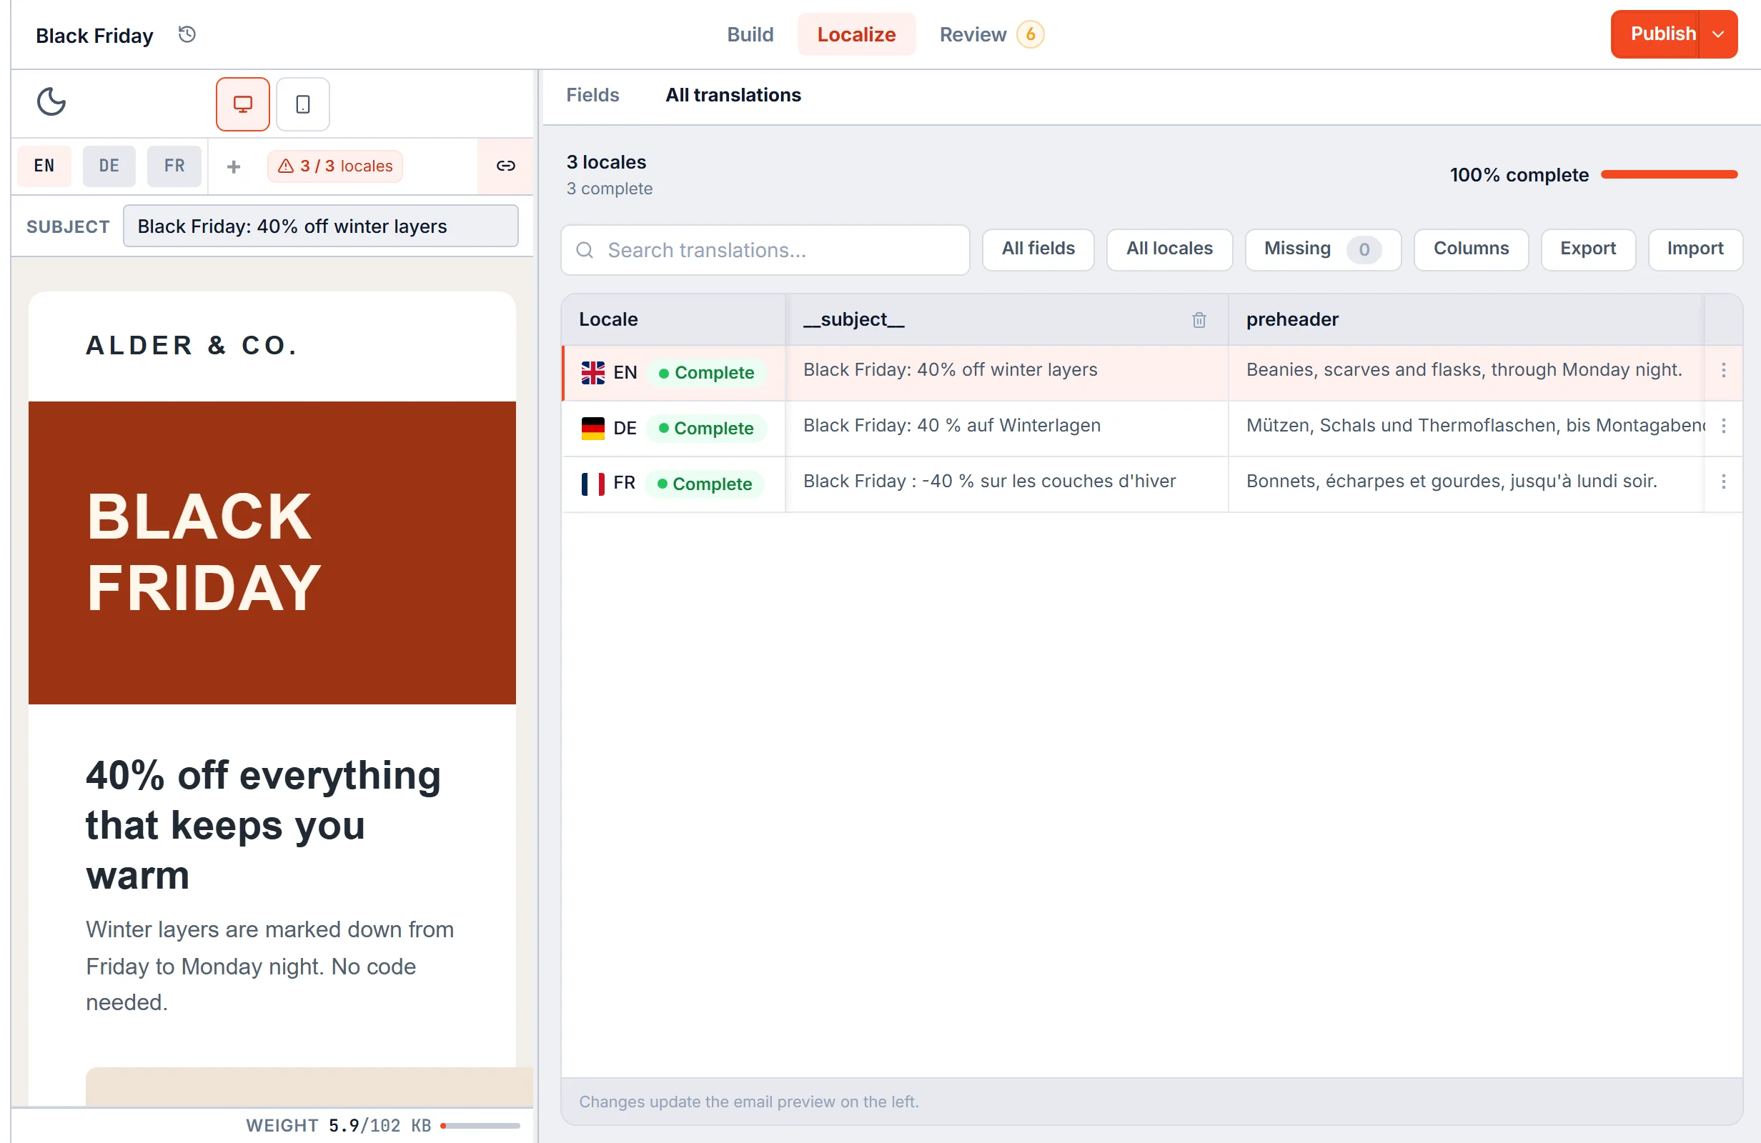
Task: Open Columns options
Action: (x=1470, y=249)
